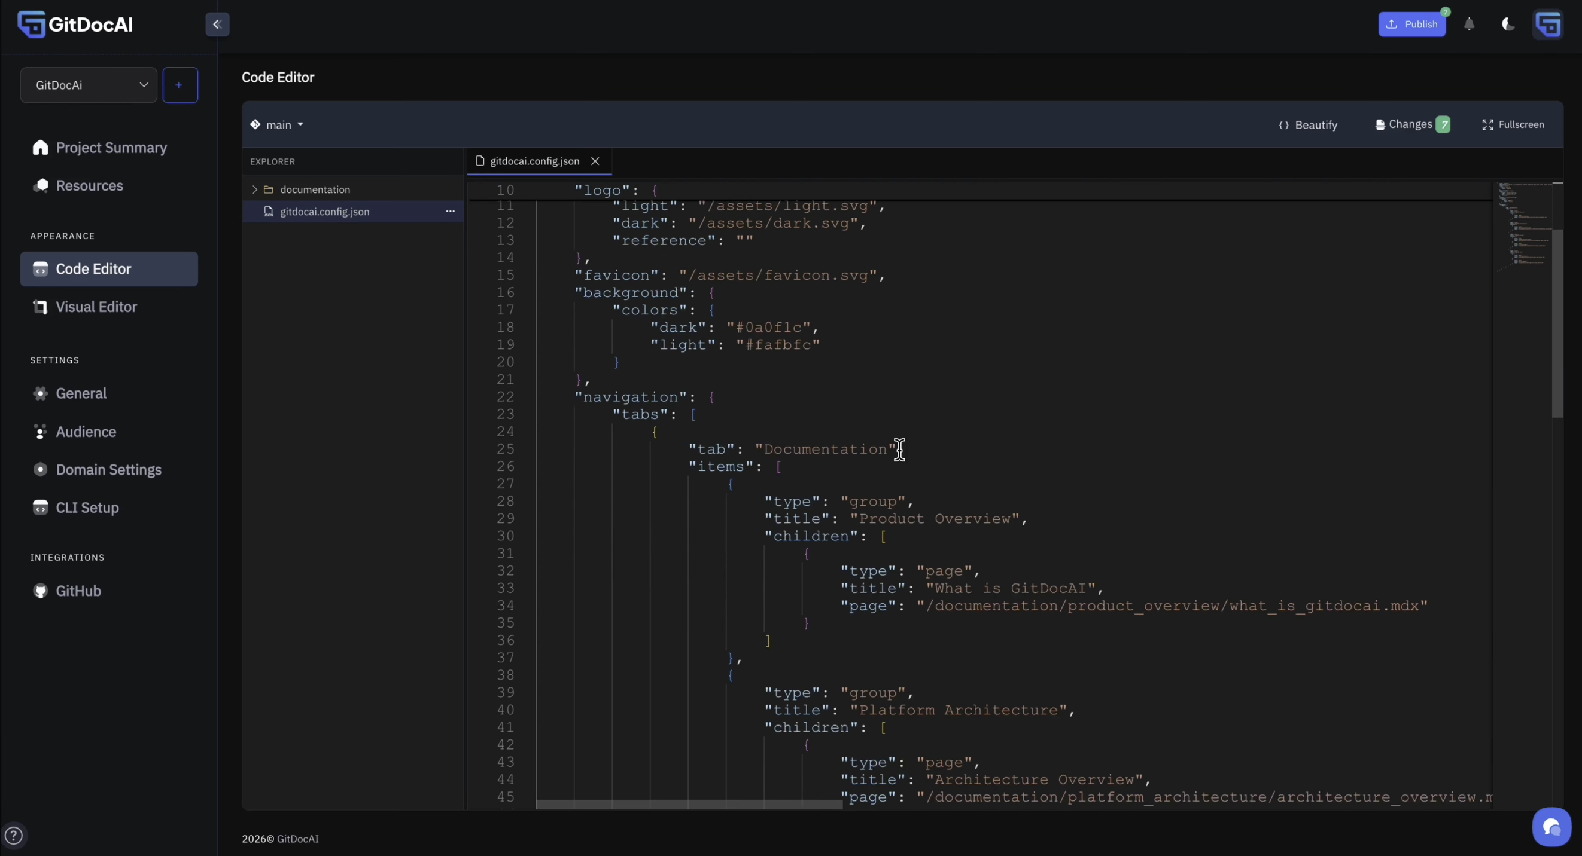
Task: Enter Fullscreen mode
Action: tap(1513, 124)
